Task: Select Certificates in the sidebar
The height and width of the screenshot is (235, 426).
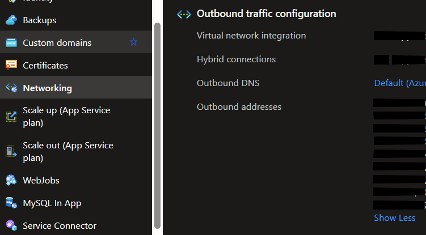Action: 45,66
